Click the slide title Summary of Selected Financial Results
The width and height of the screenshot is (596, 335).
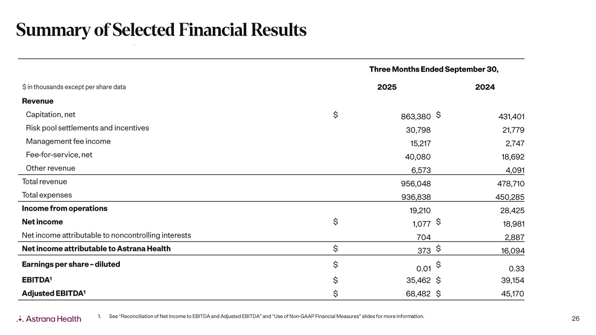161,30
